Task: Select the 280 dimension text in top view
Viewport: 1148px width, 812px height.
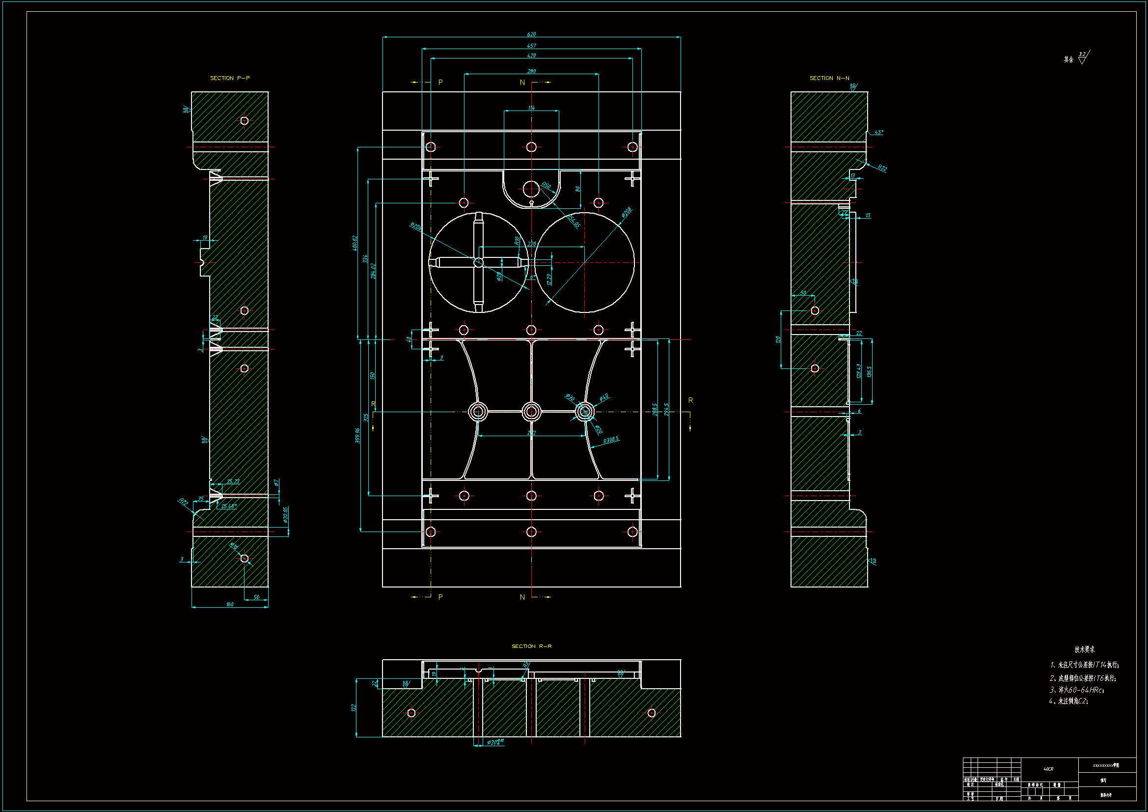Action: pyautogui.click(x=531, y=71)
